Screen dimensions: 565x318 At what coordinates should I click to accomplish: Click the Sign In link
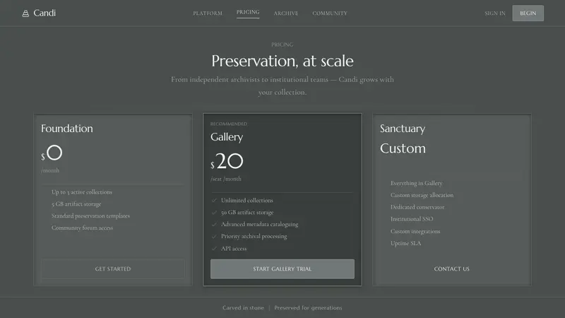tap(495, 13)
